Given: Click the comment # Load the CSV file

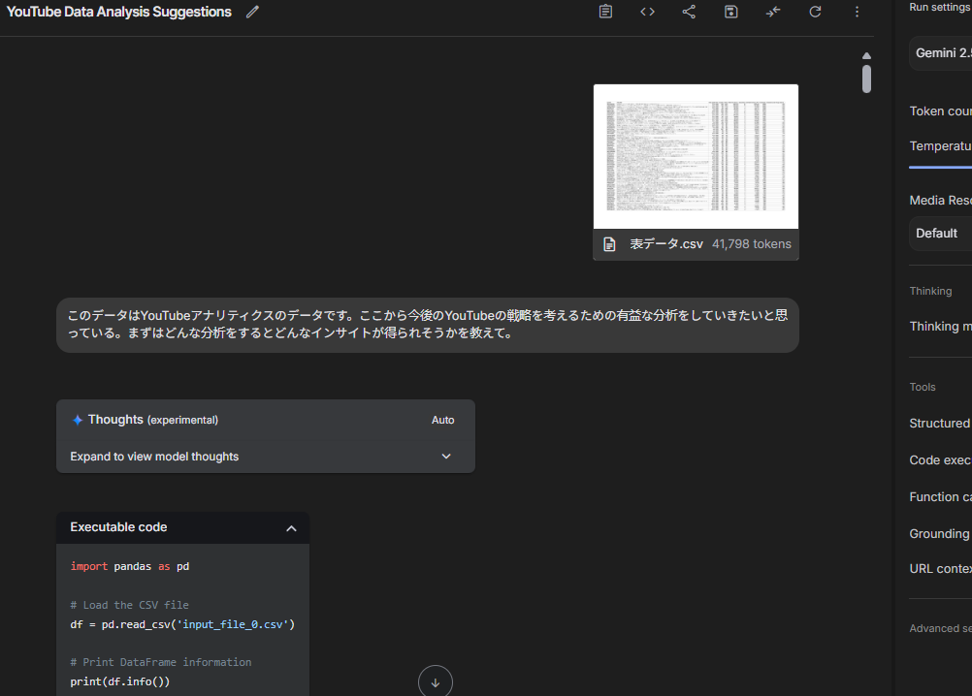Looking at the screenshot, I should tap(130, 605).
